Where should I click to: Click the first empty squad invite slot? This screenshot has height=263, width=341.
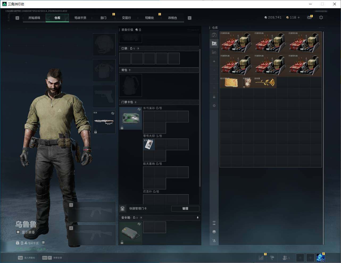[x=300, y=257]
